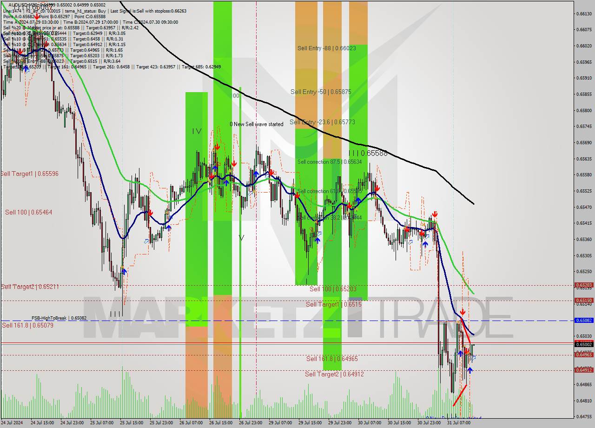Select the '0 New Sell wave started' text

[x=257, y=124]
